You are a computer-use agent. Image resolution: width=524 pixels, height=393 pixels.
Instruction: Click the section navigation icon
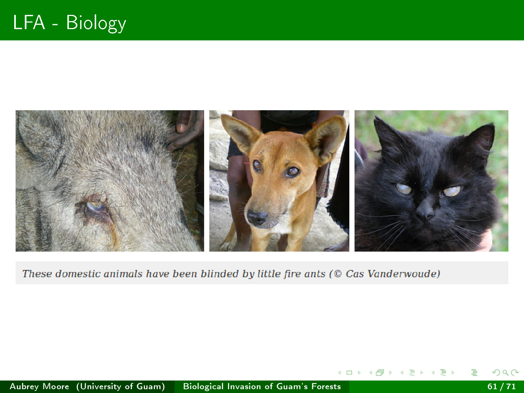(443, 373)
